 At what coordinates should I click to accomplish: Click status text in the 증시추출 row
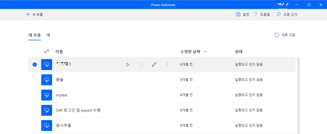coord(249,126)
